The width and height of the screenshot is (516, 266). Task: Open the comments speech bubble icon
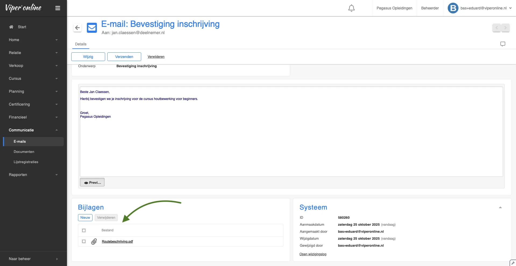503,44
